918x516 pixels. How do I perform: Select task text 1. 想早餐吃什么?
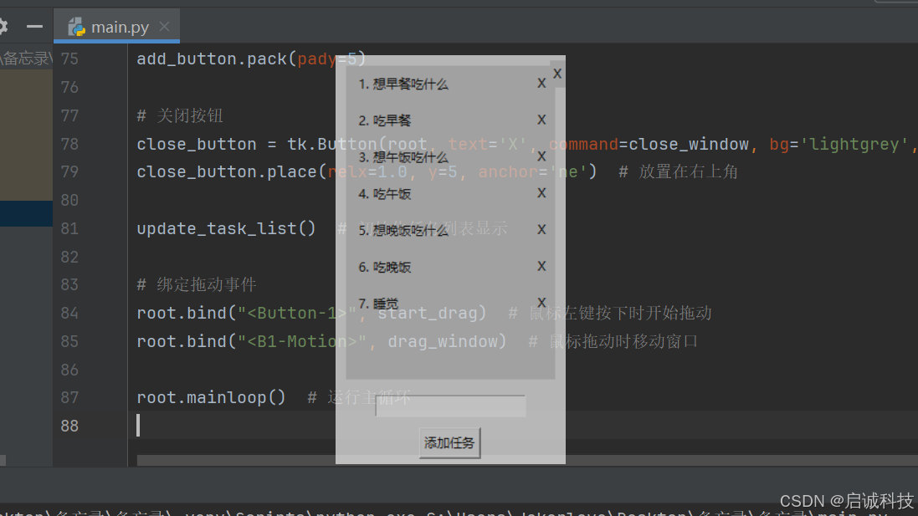click(403, 84)
